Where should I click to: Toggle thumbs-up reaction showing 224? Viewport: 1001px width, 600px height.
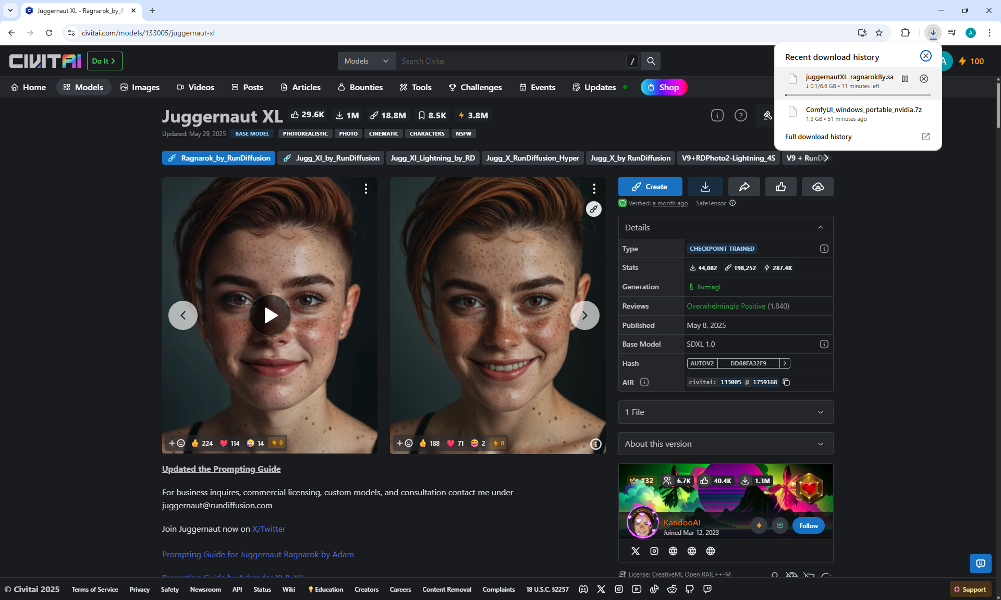coord(202,443)
